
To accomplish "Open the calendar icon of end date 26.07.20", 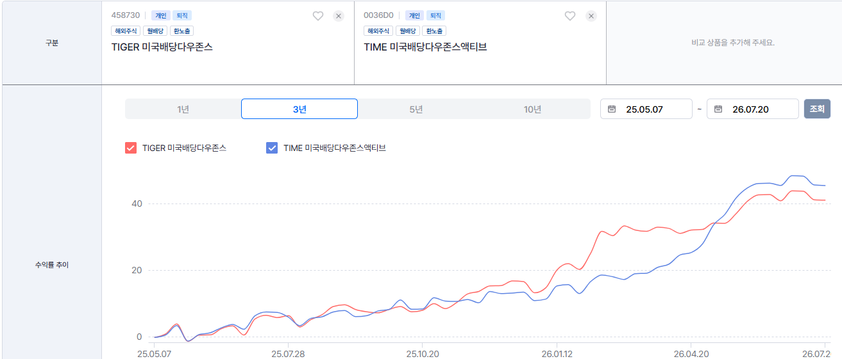I will (x=718, y=109).
